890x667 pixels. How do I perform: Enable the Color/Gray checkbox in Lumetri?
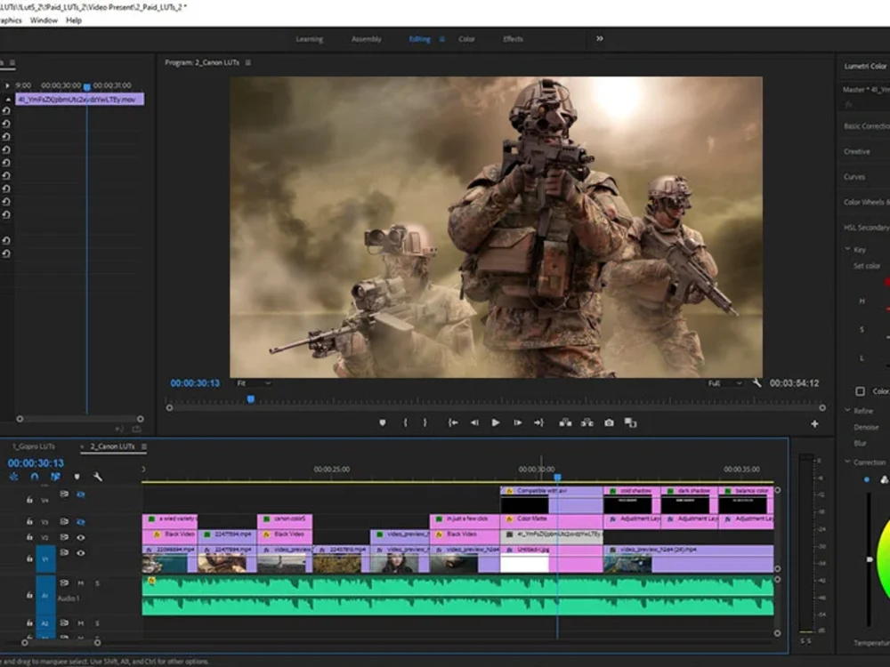click(860, 391)
